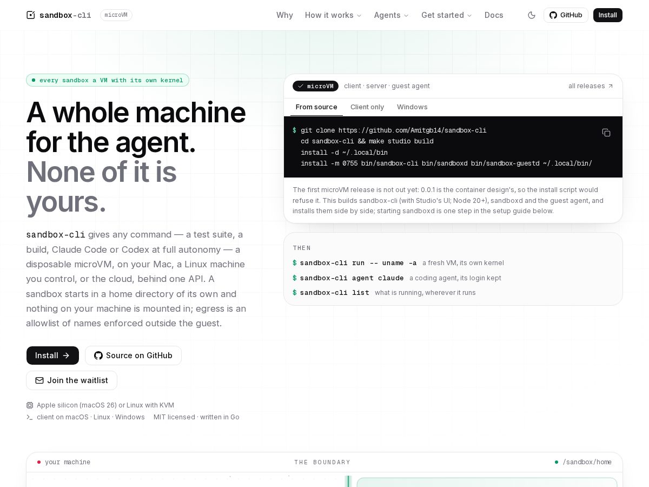Click the 'every sandbox a VM with its own kernel' badge

pyautogui.click(x=108, y=80)
